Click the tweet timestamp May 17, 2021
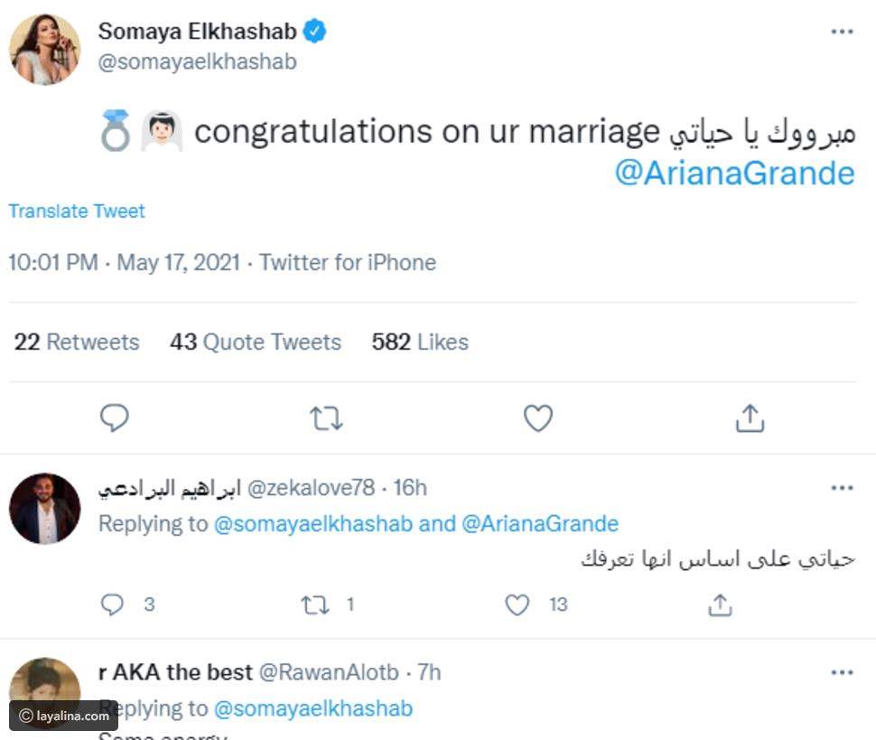This screenshot has width=876, height=740. [x=178, y=263]
